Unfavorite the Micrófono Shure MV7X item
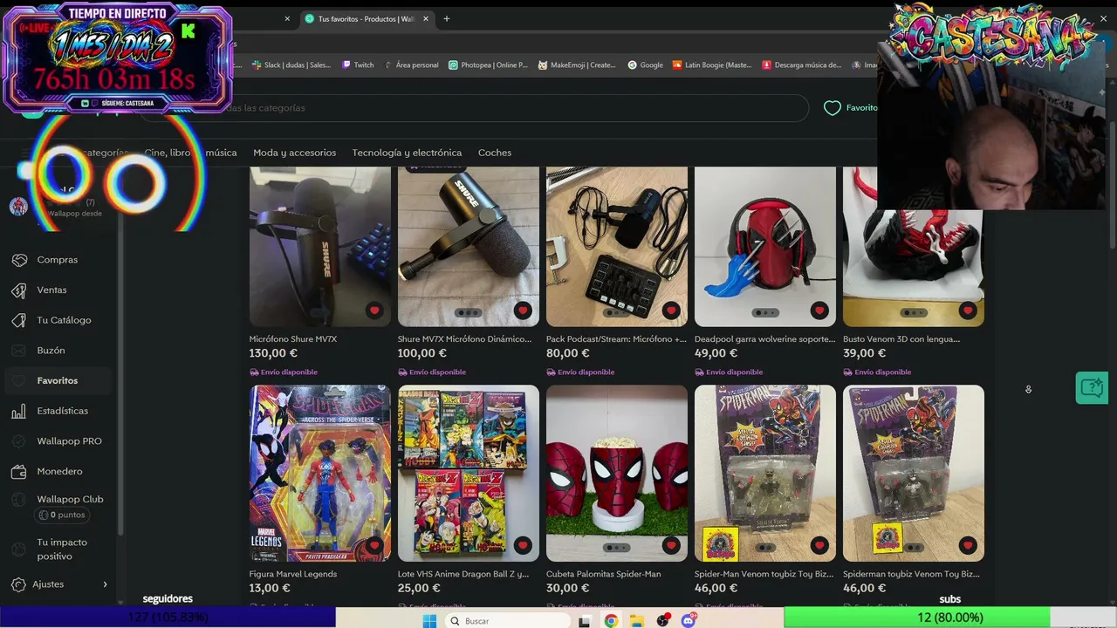The width and height of the screenshot is (1117, 628). (x=374, y=311)
